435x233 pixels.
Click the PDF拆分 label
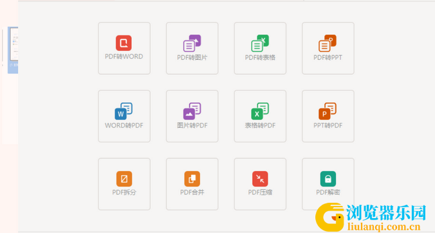(124, 192)
